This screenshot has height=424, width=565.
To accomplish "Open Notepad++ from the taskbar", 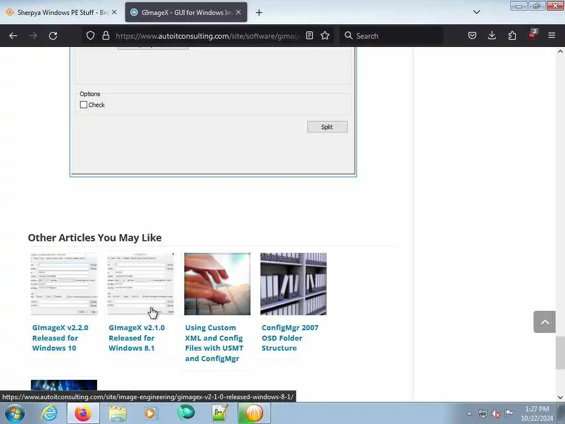I will (220, 413).
